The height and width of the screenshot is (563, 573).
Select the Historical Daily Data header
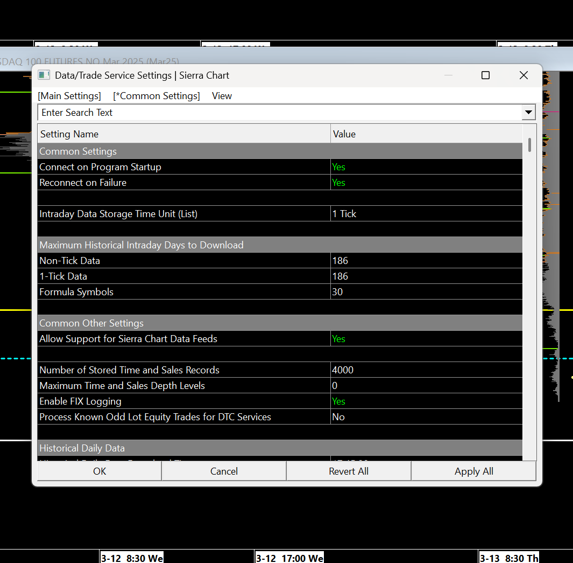(280, 448)
